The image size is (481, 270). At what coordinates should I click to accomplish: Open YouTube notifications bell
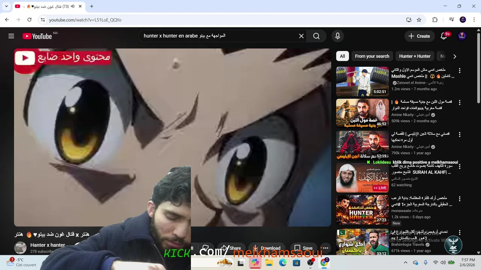(x=444, y=36)
